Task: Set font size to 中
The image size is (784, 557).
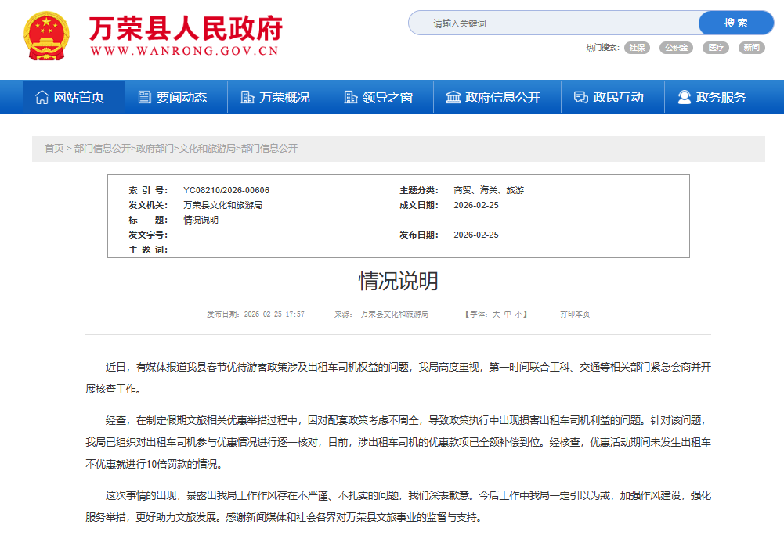Action: 508,314
